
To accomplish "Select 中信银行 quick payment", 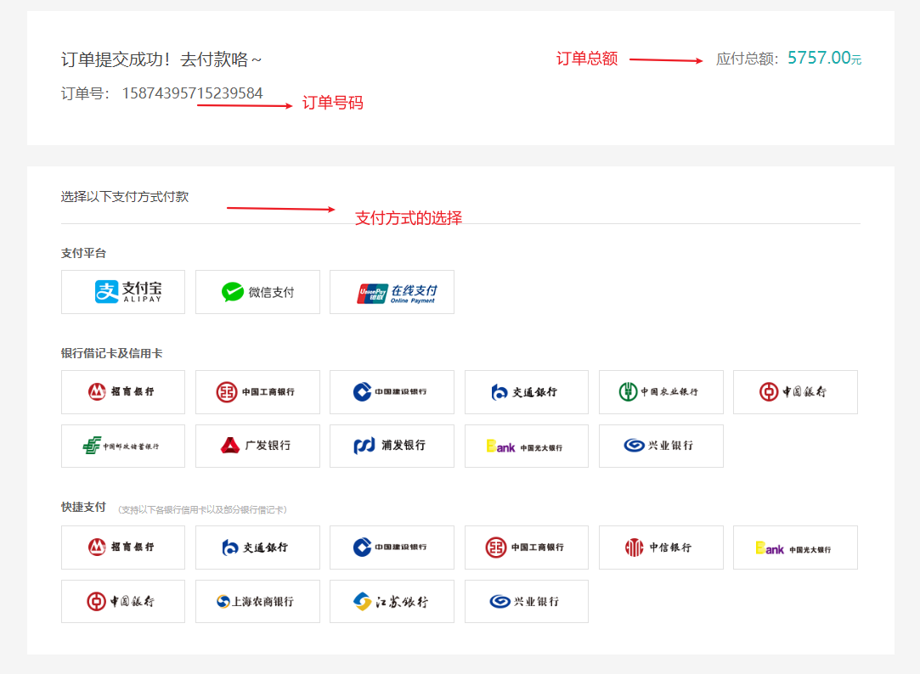I will click(661, 548).
